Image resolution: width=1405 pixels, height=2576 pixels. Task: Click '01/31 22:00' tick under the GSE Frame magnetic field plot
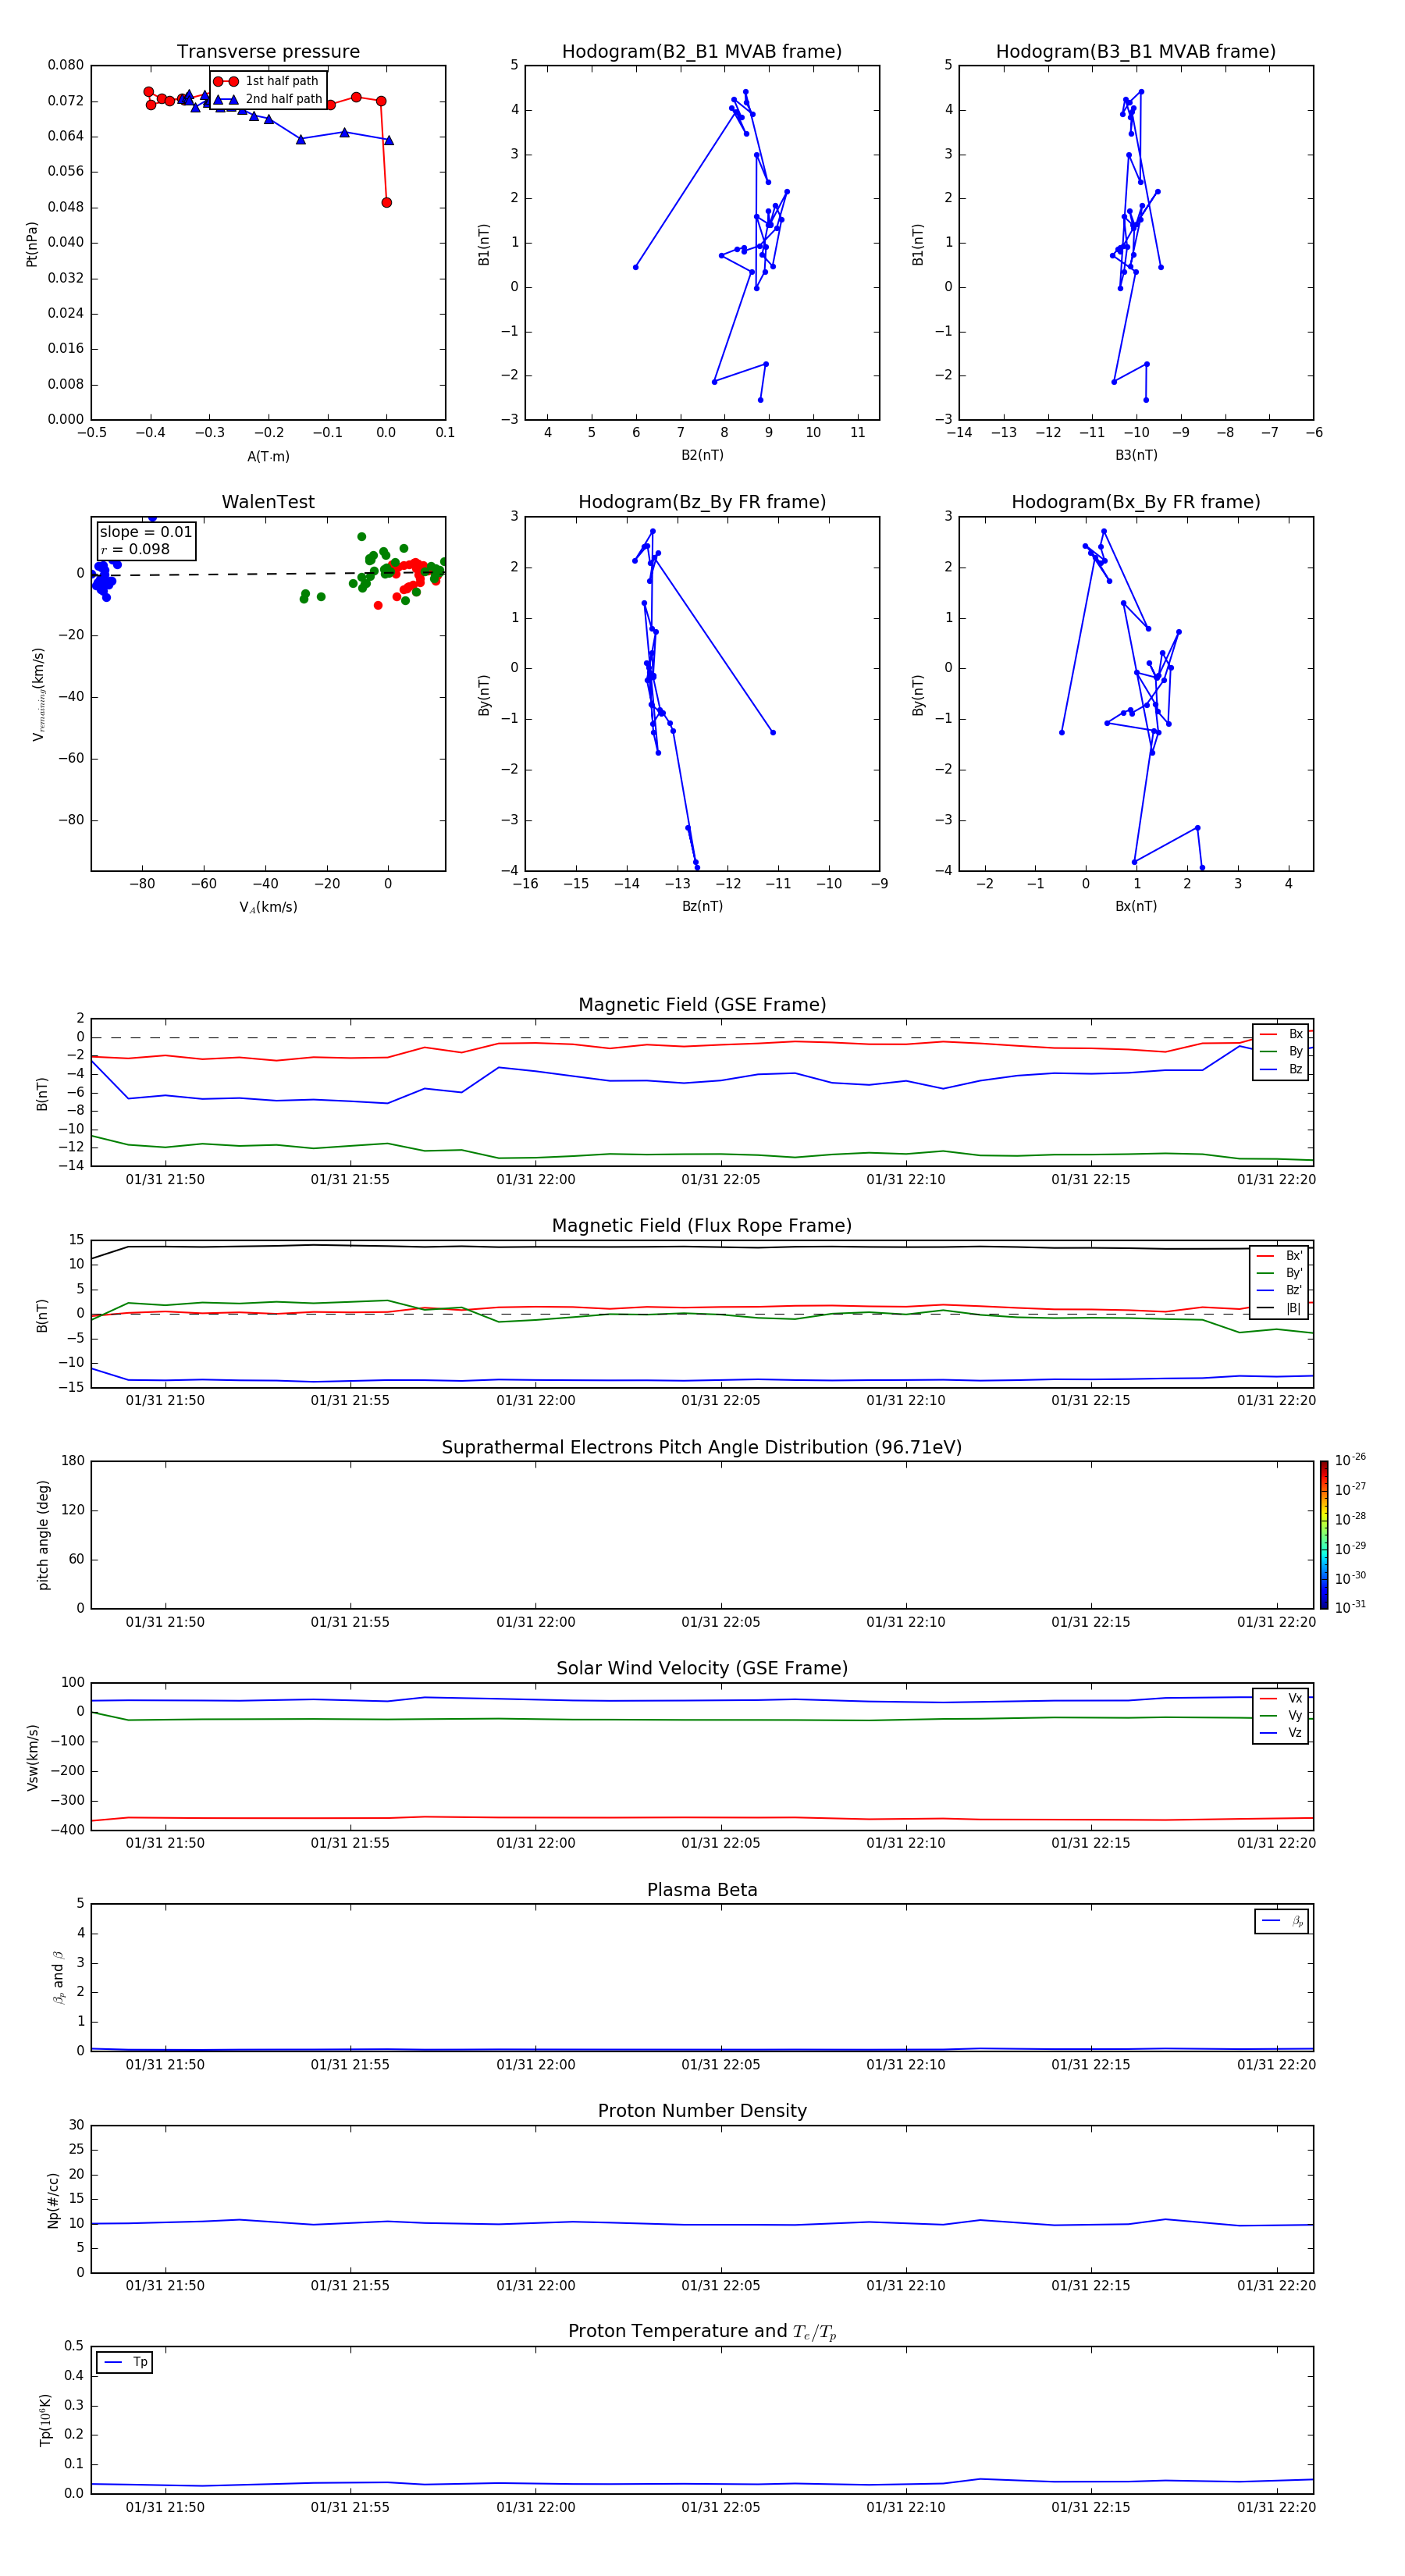pos(536,1180)
